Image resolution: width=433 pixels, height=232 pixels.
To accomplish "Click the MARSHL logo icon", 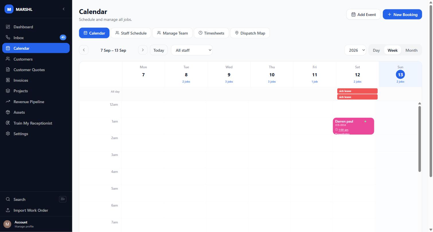I will coord(9,9).
